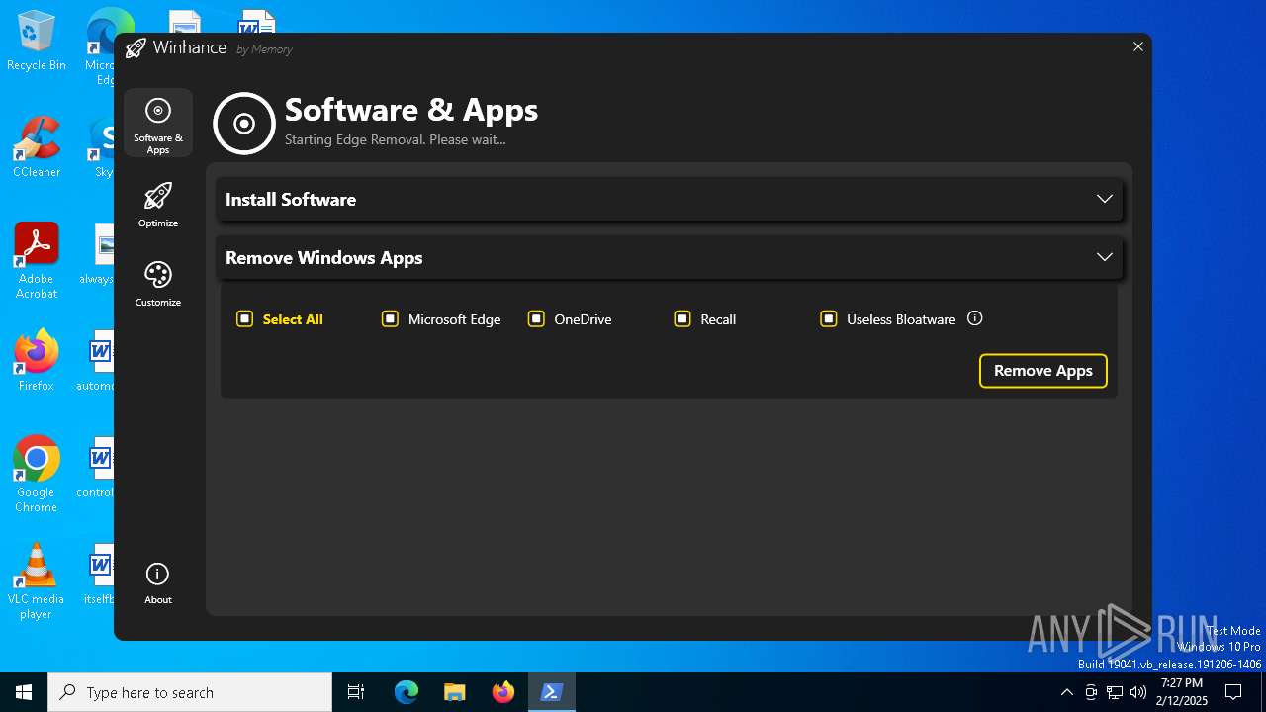
Task: Click the Remove Apps button
Action: coord(1042,371)
